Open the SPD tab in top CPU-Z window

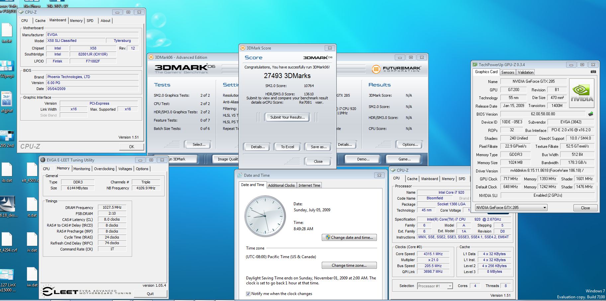[x=90, y=21]
